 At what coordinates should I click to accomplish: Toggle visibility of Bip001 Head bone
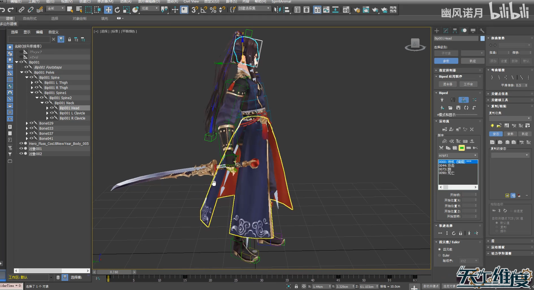(x=52, y=108)
